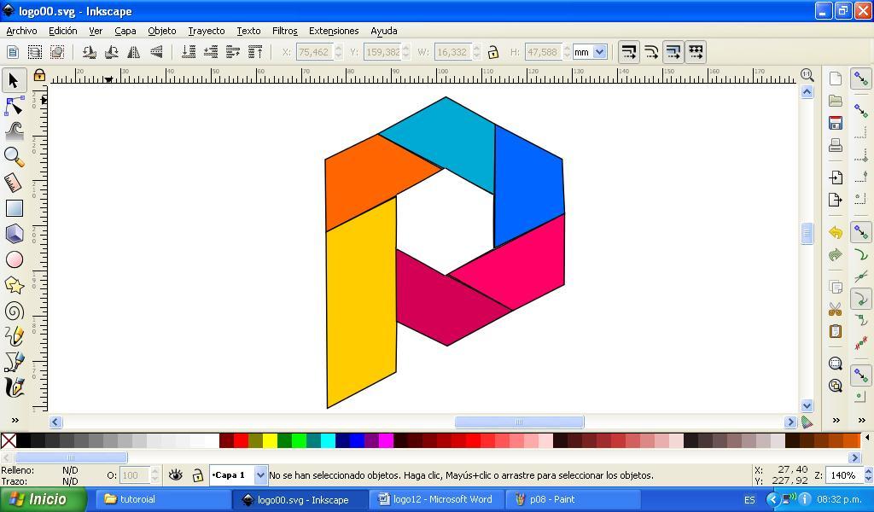Screen dimensions: 874x512
Task: Toggle snap to paths
Action: point(861,256)
